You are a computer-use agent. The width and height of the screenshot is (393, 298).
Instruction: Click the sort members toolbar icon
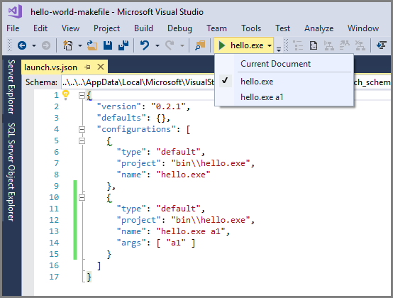coord(345,45)
